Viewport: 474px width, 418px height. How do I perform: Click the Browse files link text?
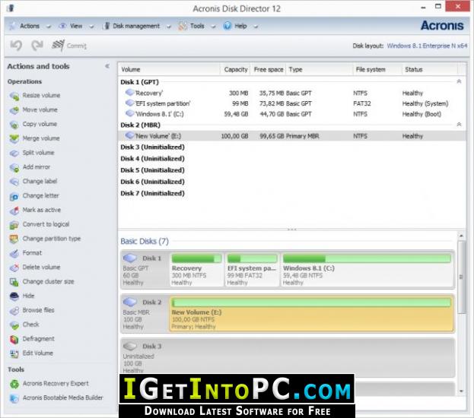[38, 310]
